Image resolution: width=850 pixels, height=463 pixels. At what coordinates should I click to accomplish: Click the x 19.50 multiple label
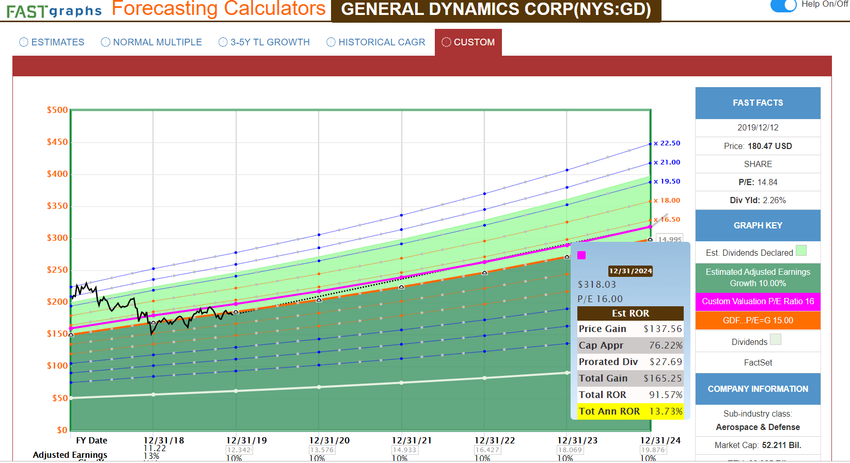(667, 181)
